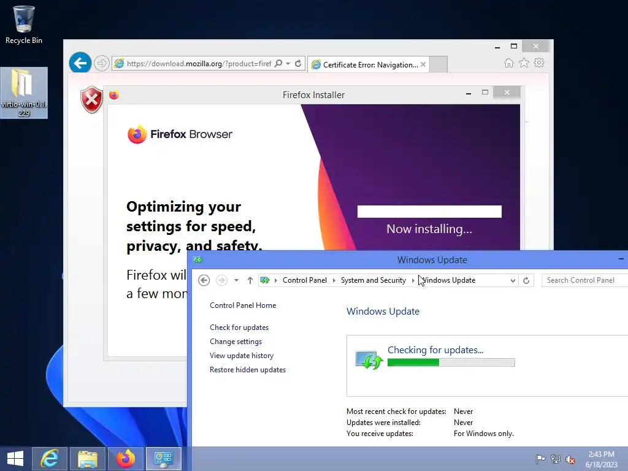This screenshot has height=471, width=628.
Task: Open the Control Panel address history dropdown
Action: tap(513, 280)
